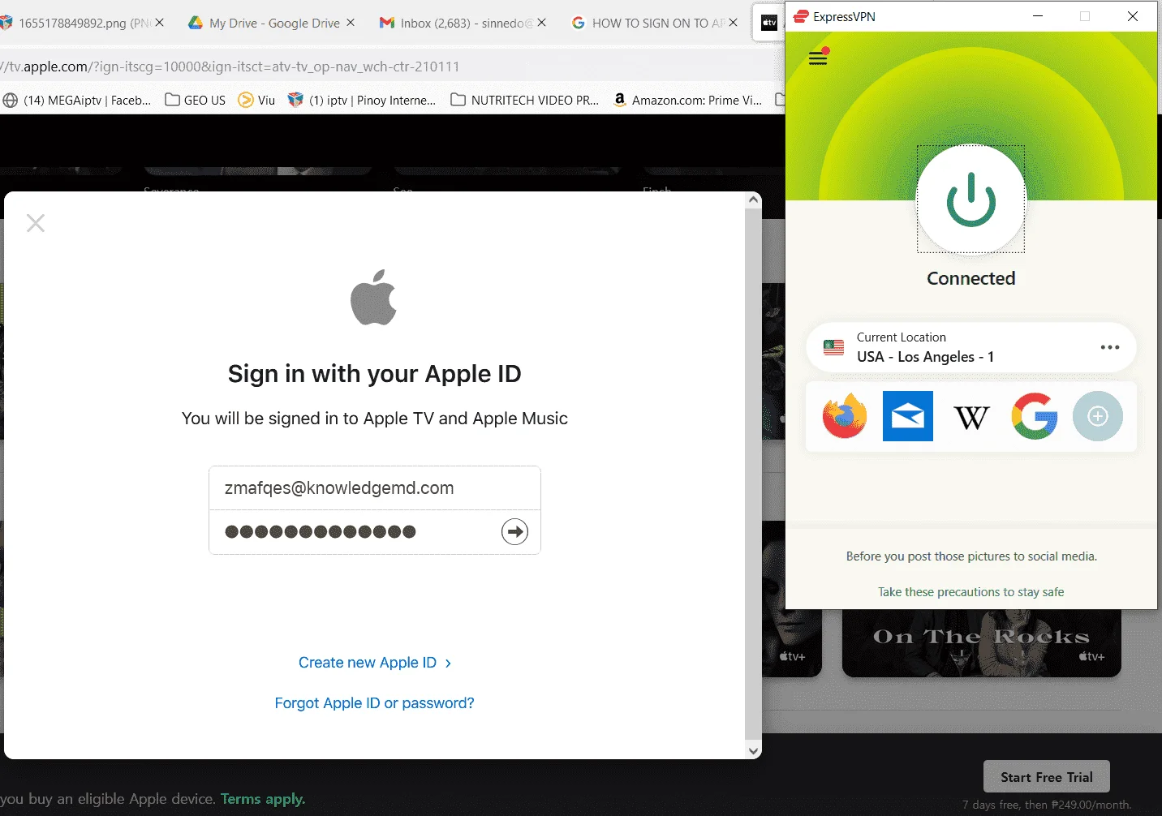The width and height of the screenshot is (1162, 816).
Task: Switch to the Apple TV browser tab
Action: pyautogui.click(x=769, y=23)
